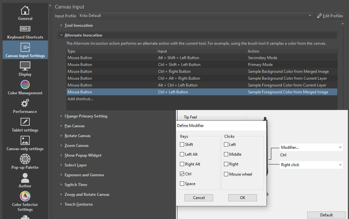This screenshot has height=219, width=349.
Task: Open the Right click dropdown
Action: (x=311, y=165)
